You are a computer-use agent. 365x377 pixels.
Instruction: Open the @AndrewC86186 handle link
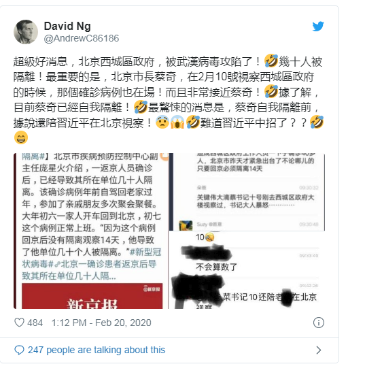[x=82, y=39]
